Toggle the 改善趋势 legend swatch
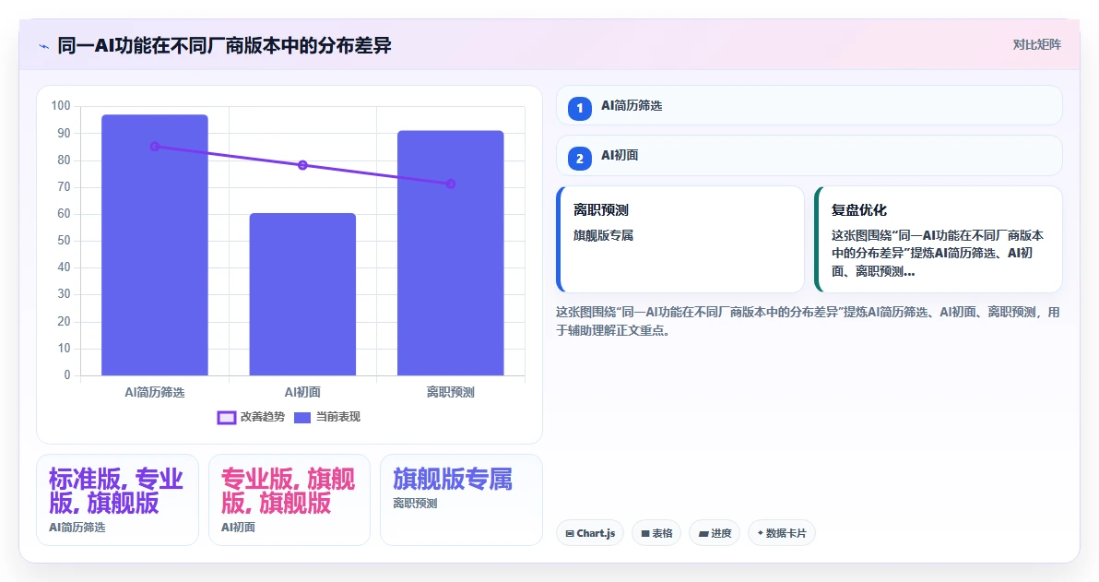 tap(227, 417)
